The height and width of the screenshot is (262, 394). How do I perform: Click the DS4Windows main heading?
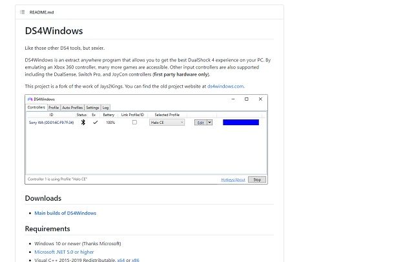(54, 31)
